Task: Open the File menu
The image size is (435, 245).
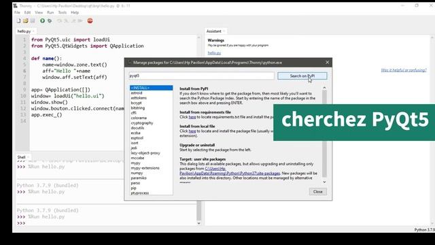Action: [x=17, y=12]
